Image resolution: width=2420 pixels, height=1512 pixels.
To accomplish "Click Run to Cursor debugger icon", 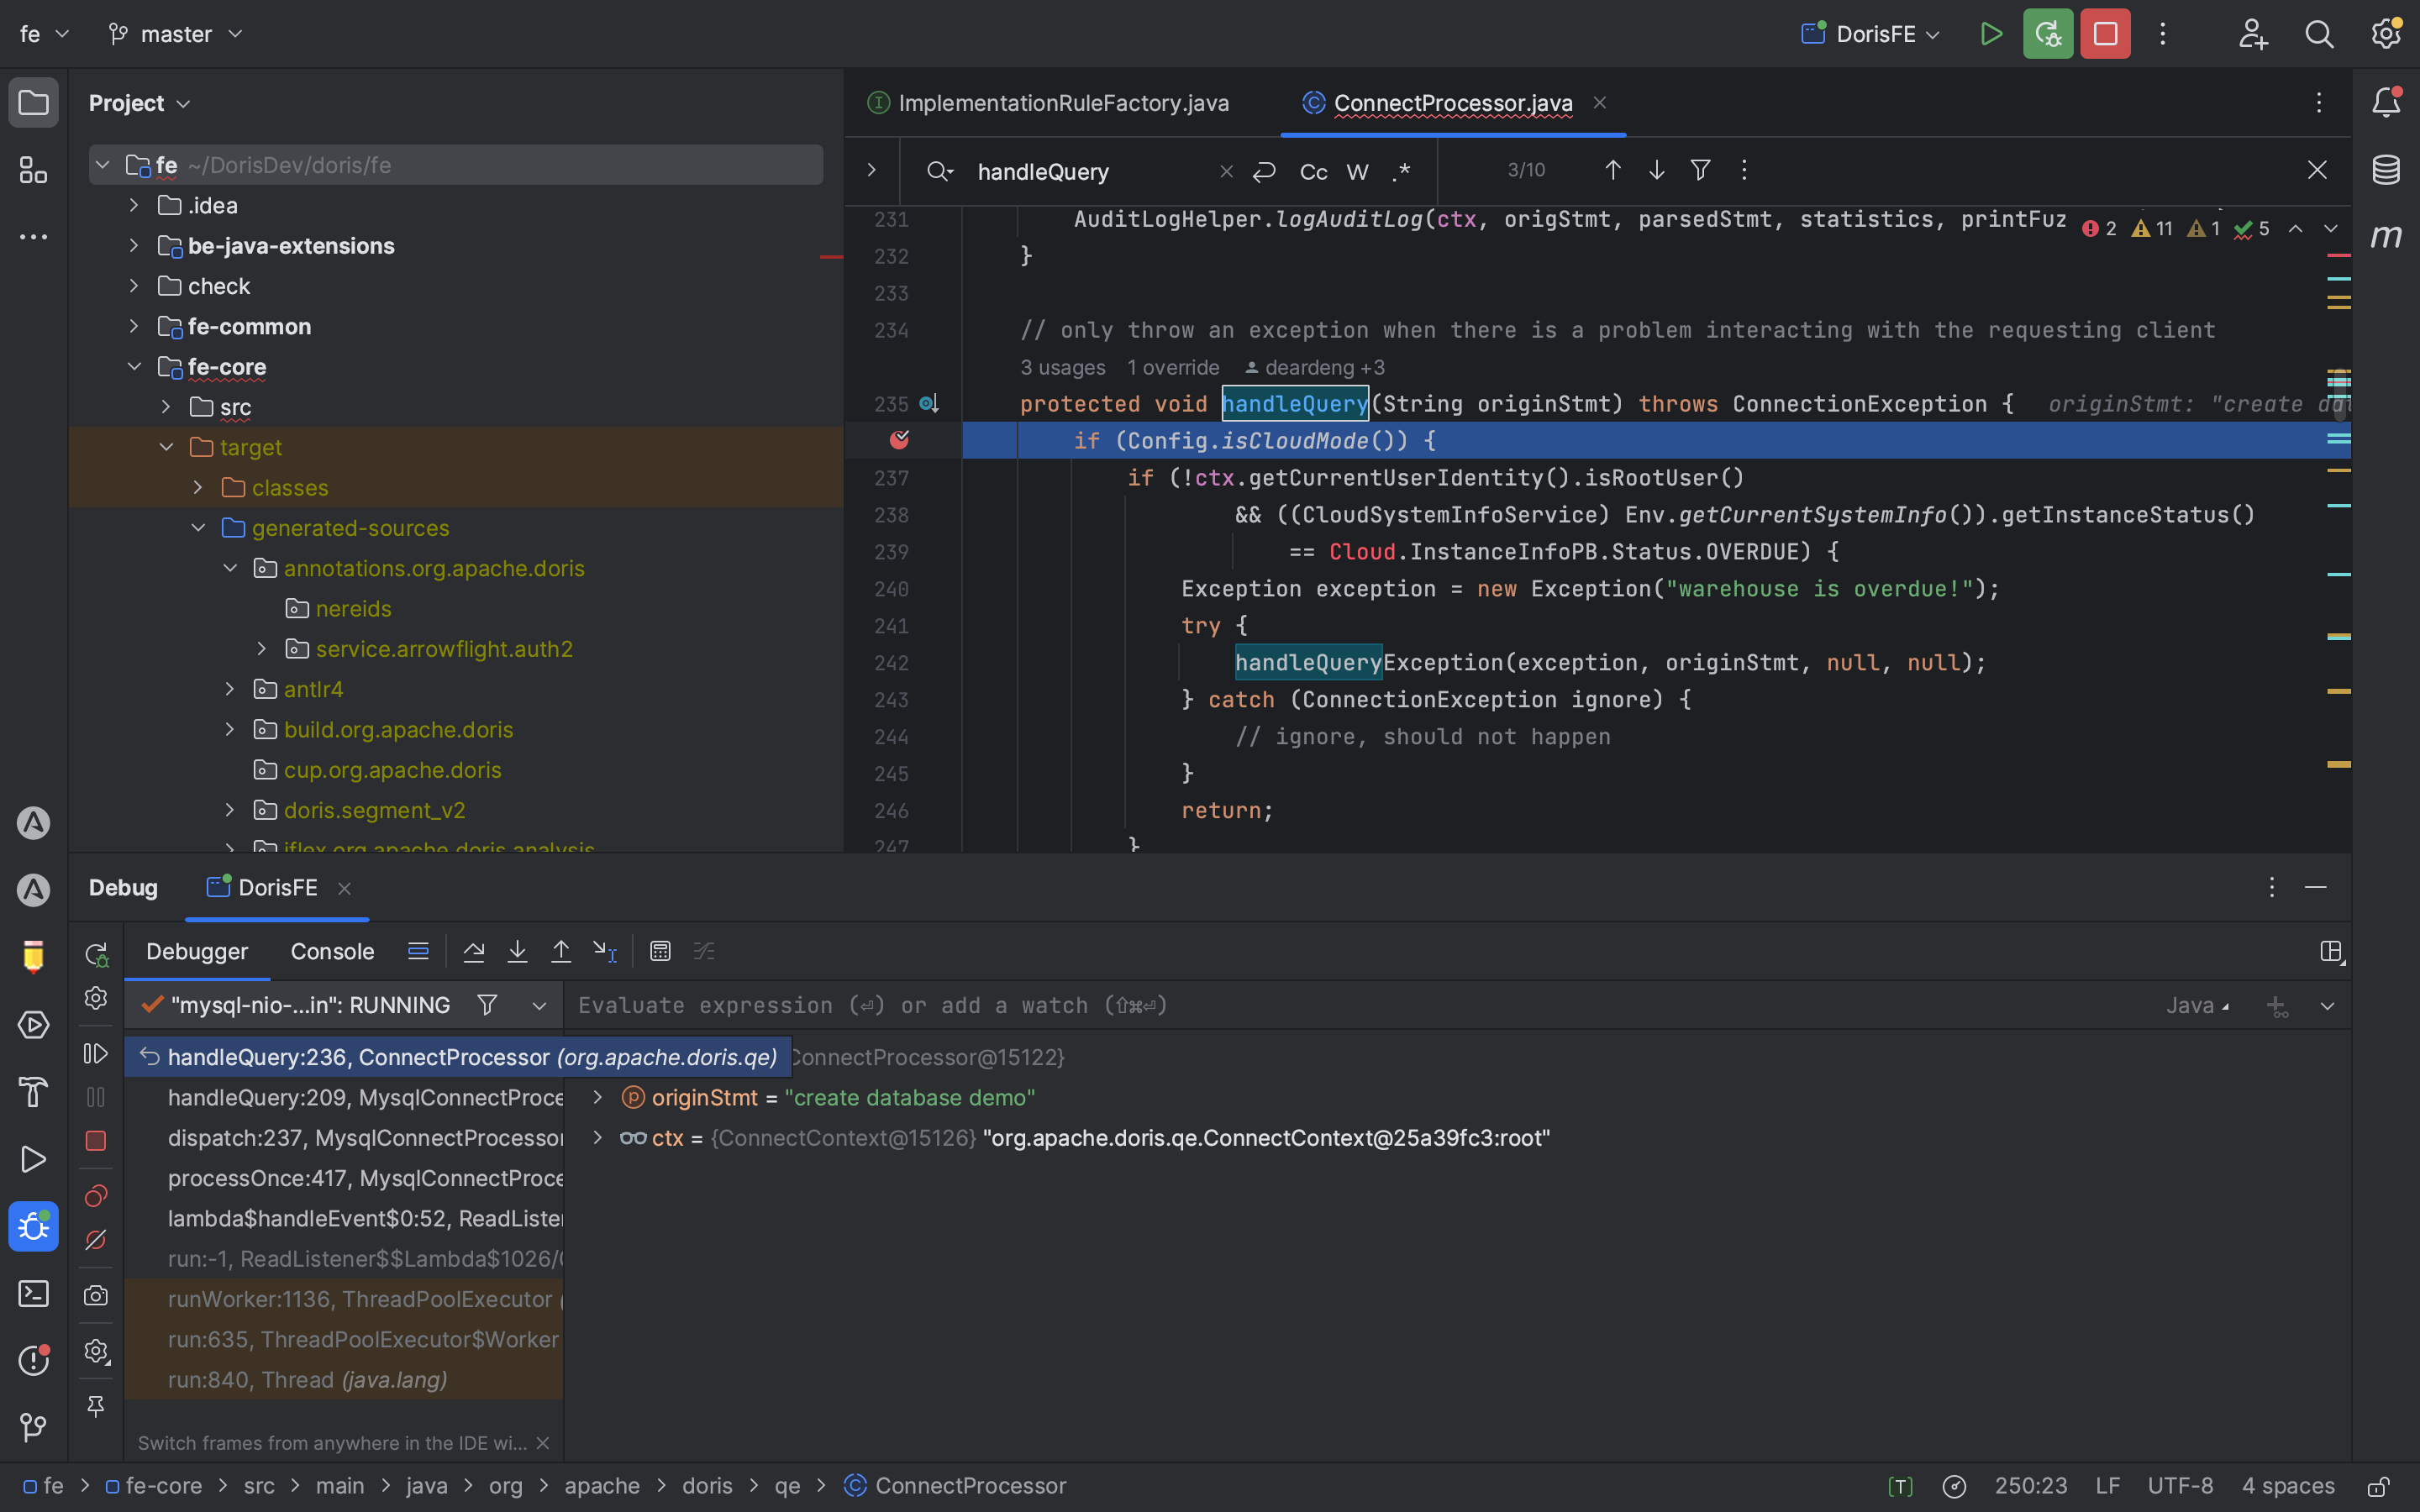I will pyautogui.click(x=605, y=951).
